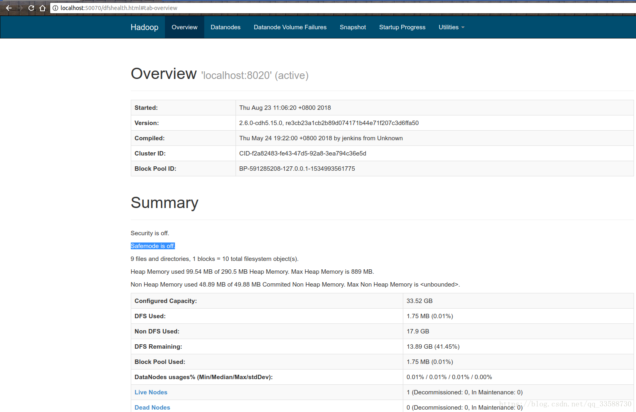Click the 'Security is off.' text

click(x=150, y=233)
